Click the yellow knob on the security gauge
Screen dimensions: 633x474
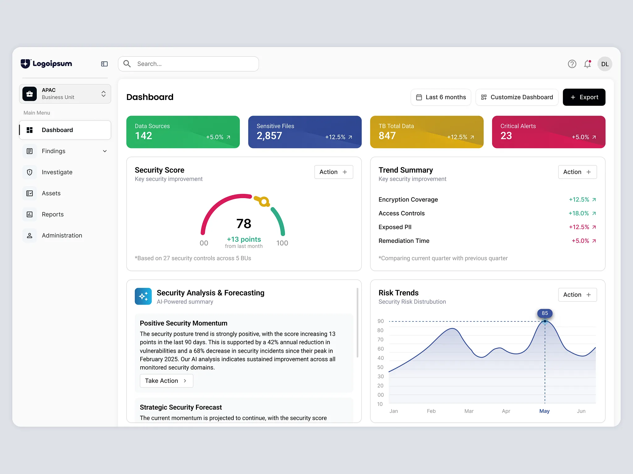point(264,202)
